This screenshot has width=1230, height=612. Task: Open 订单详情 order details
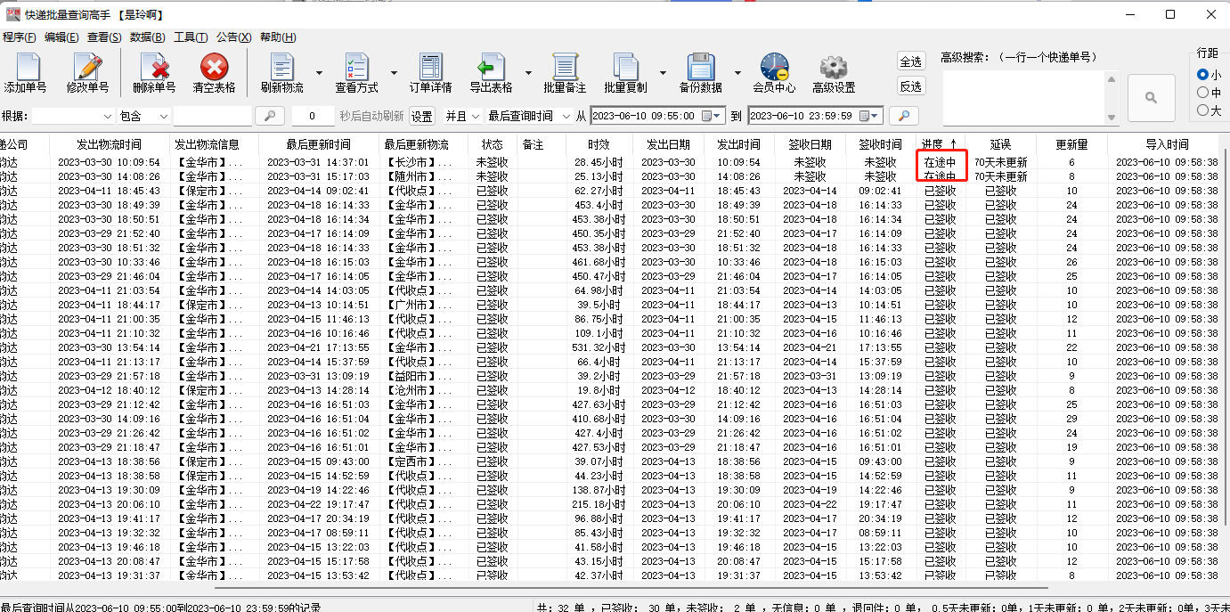pos(430,71)
